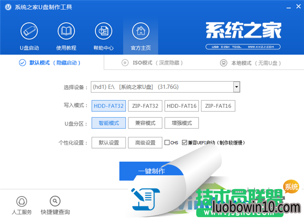
Task: Minimize the window
Action: point(289,8)
